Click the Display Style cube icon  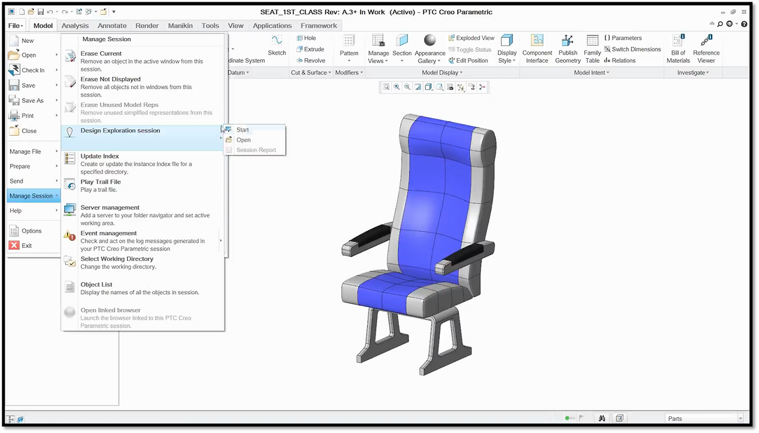(x=507, y=40)
